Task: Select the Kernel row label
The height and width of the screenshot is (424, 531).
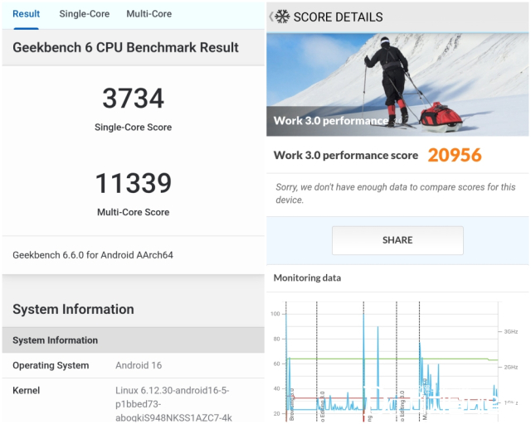Action: point(26,391)
